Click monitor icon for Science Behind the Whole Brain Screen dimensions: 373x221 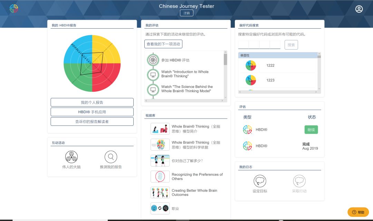point(153,90)
